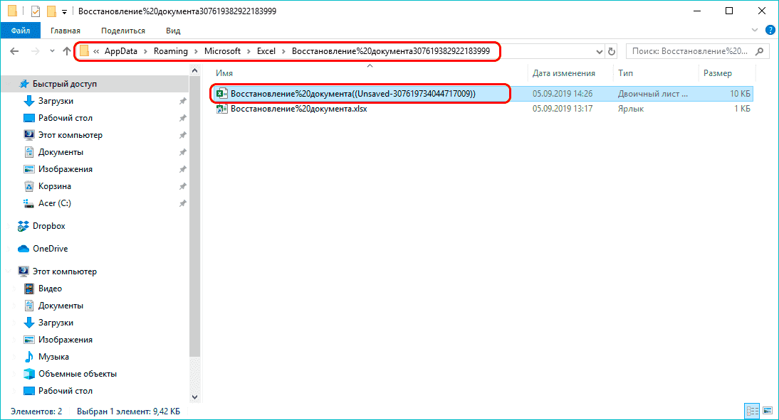Viewport: 779px width, 420px height.
Task: Sort files by the Тип column
Action: pos(625,73)
